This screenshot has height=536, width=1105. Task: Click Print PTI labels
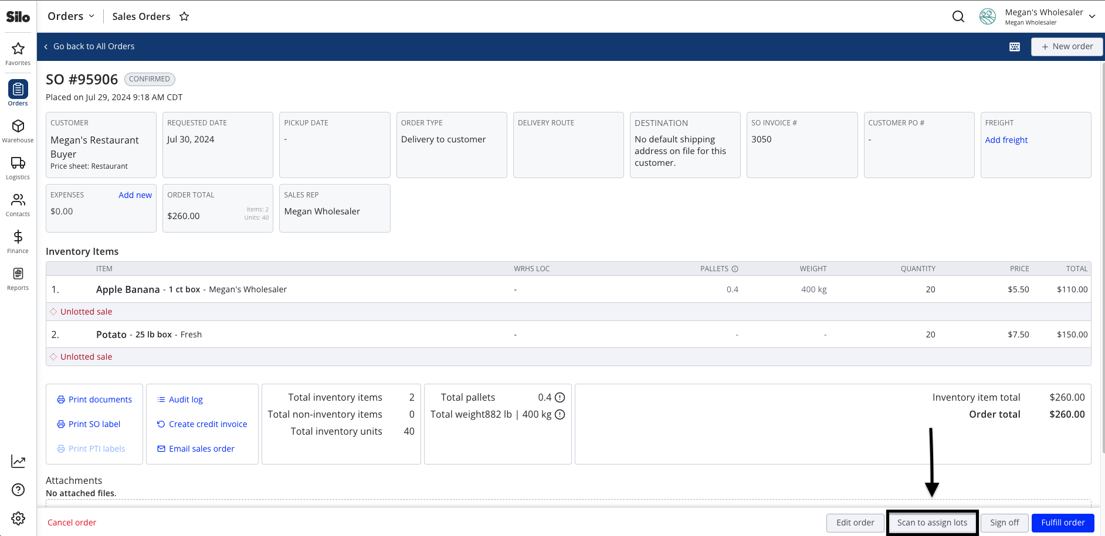pos(91,449)
